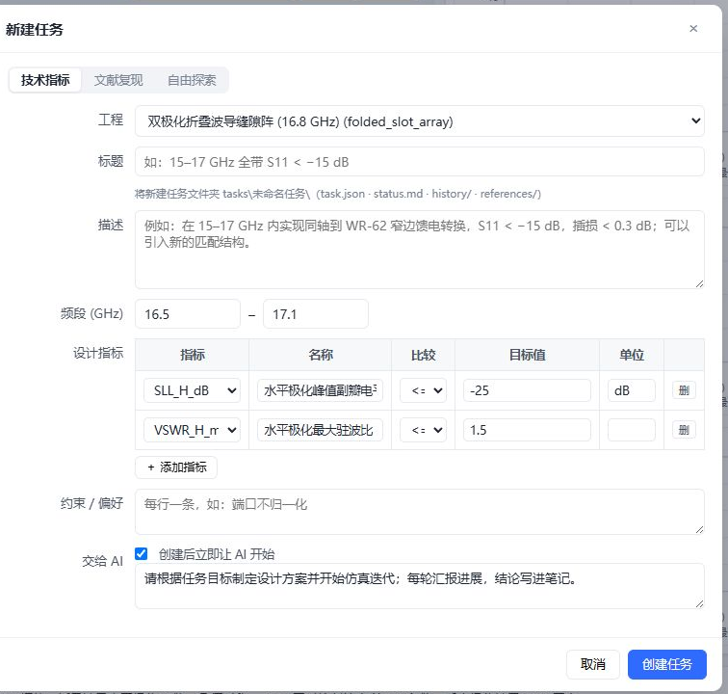This screenshot has width=728, height=694.
Task: Click the empty unit field in VSWR row
Action: tap(632, 430)
